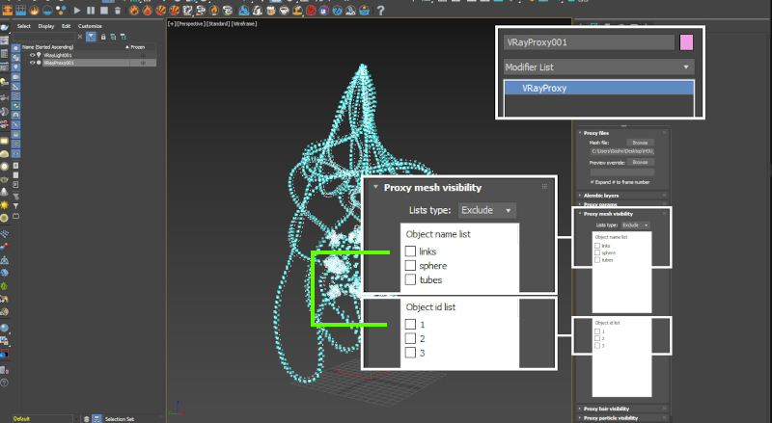The width and height of the screenshot is (772, 423).
Task: Click the lock icon in Scene Explorer toolbar
Action: 102,36
